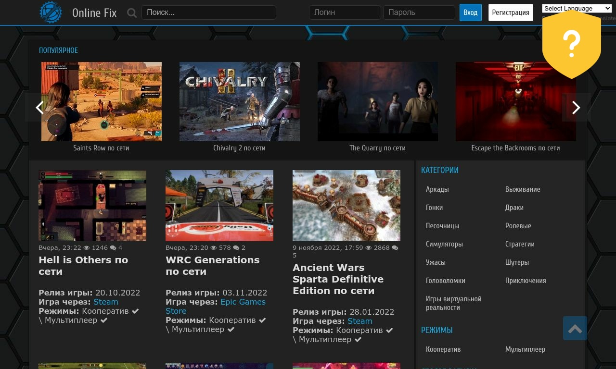
Task: Open Hell is Others post image
Action: click(x=92, y=206)
